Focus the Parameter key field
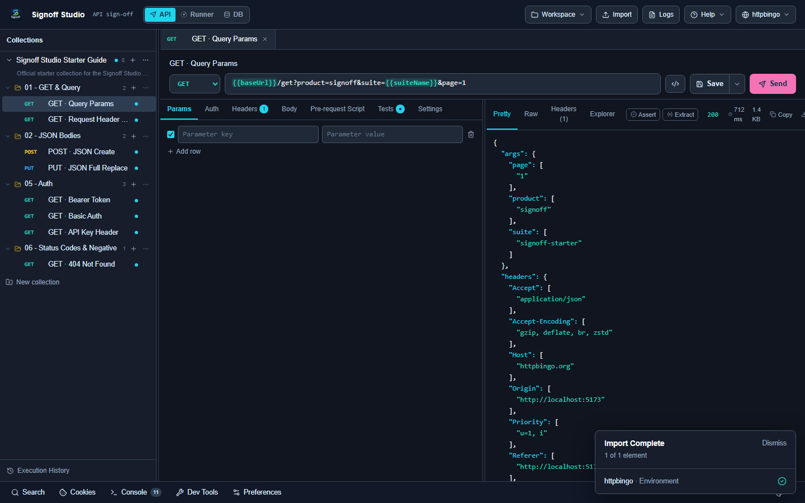Screen dimensions: 805x503 tap(248, 135)
